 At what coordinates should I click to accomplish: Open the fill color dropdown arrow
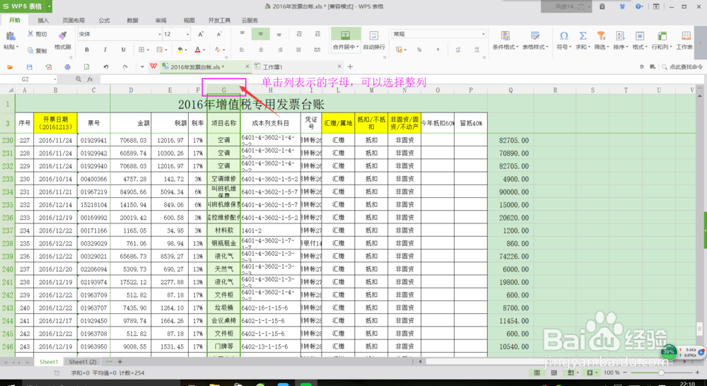[x=186, y=50]
